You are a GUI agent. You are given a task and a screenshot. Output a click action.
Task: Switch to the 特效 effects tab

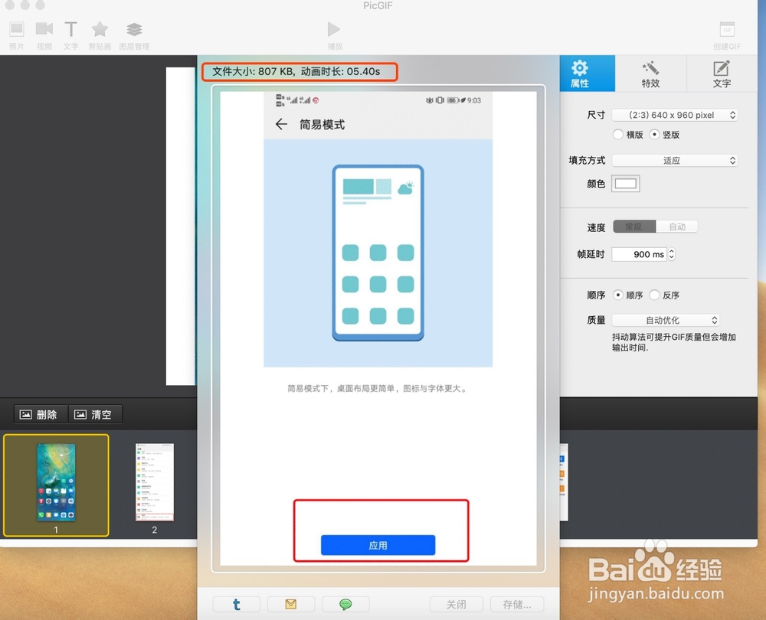coord(650,73)
